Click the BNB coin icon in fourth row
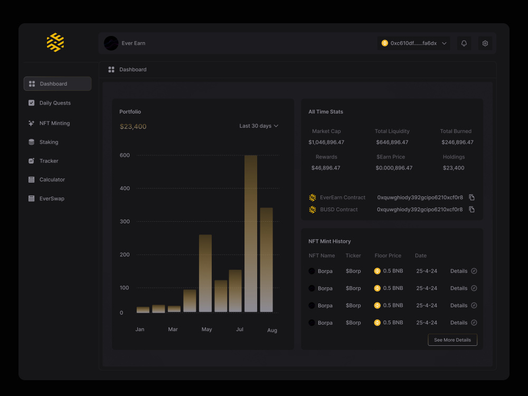Viewport: 528px width, 396px height. click(377, 323)
